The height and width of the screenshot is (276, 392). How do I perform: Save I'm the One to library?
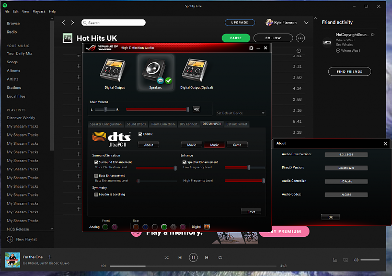(50, 257)
